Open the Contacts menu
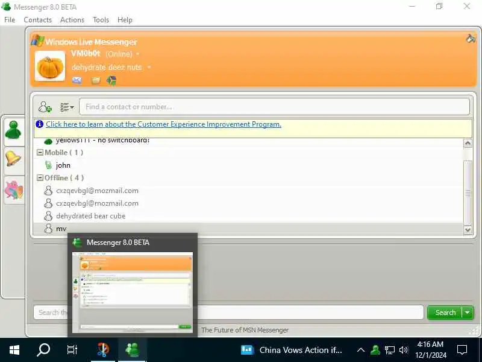This screenshot has height=362, width=482. click(x=37, y=20)
